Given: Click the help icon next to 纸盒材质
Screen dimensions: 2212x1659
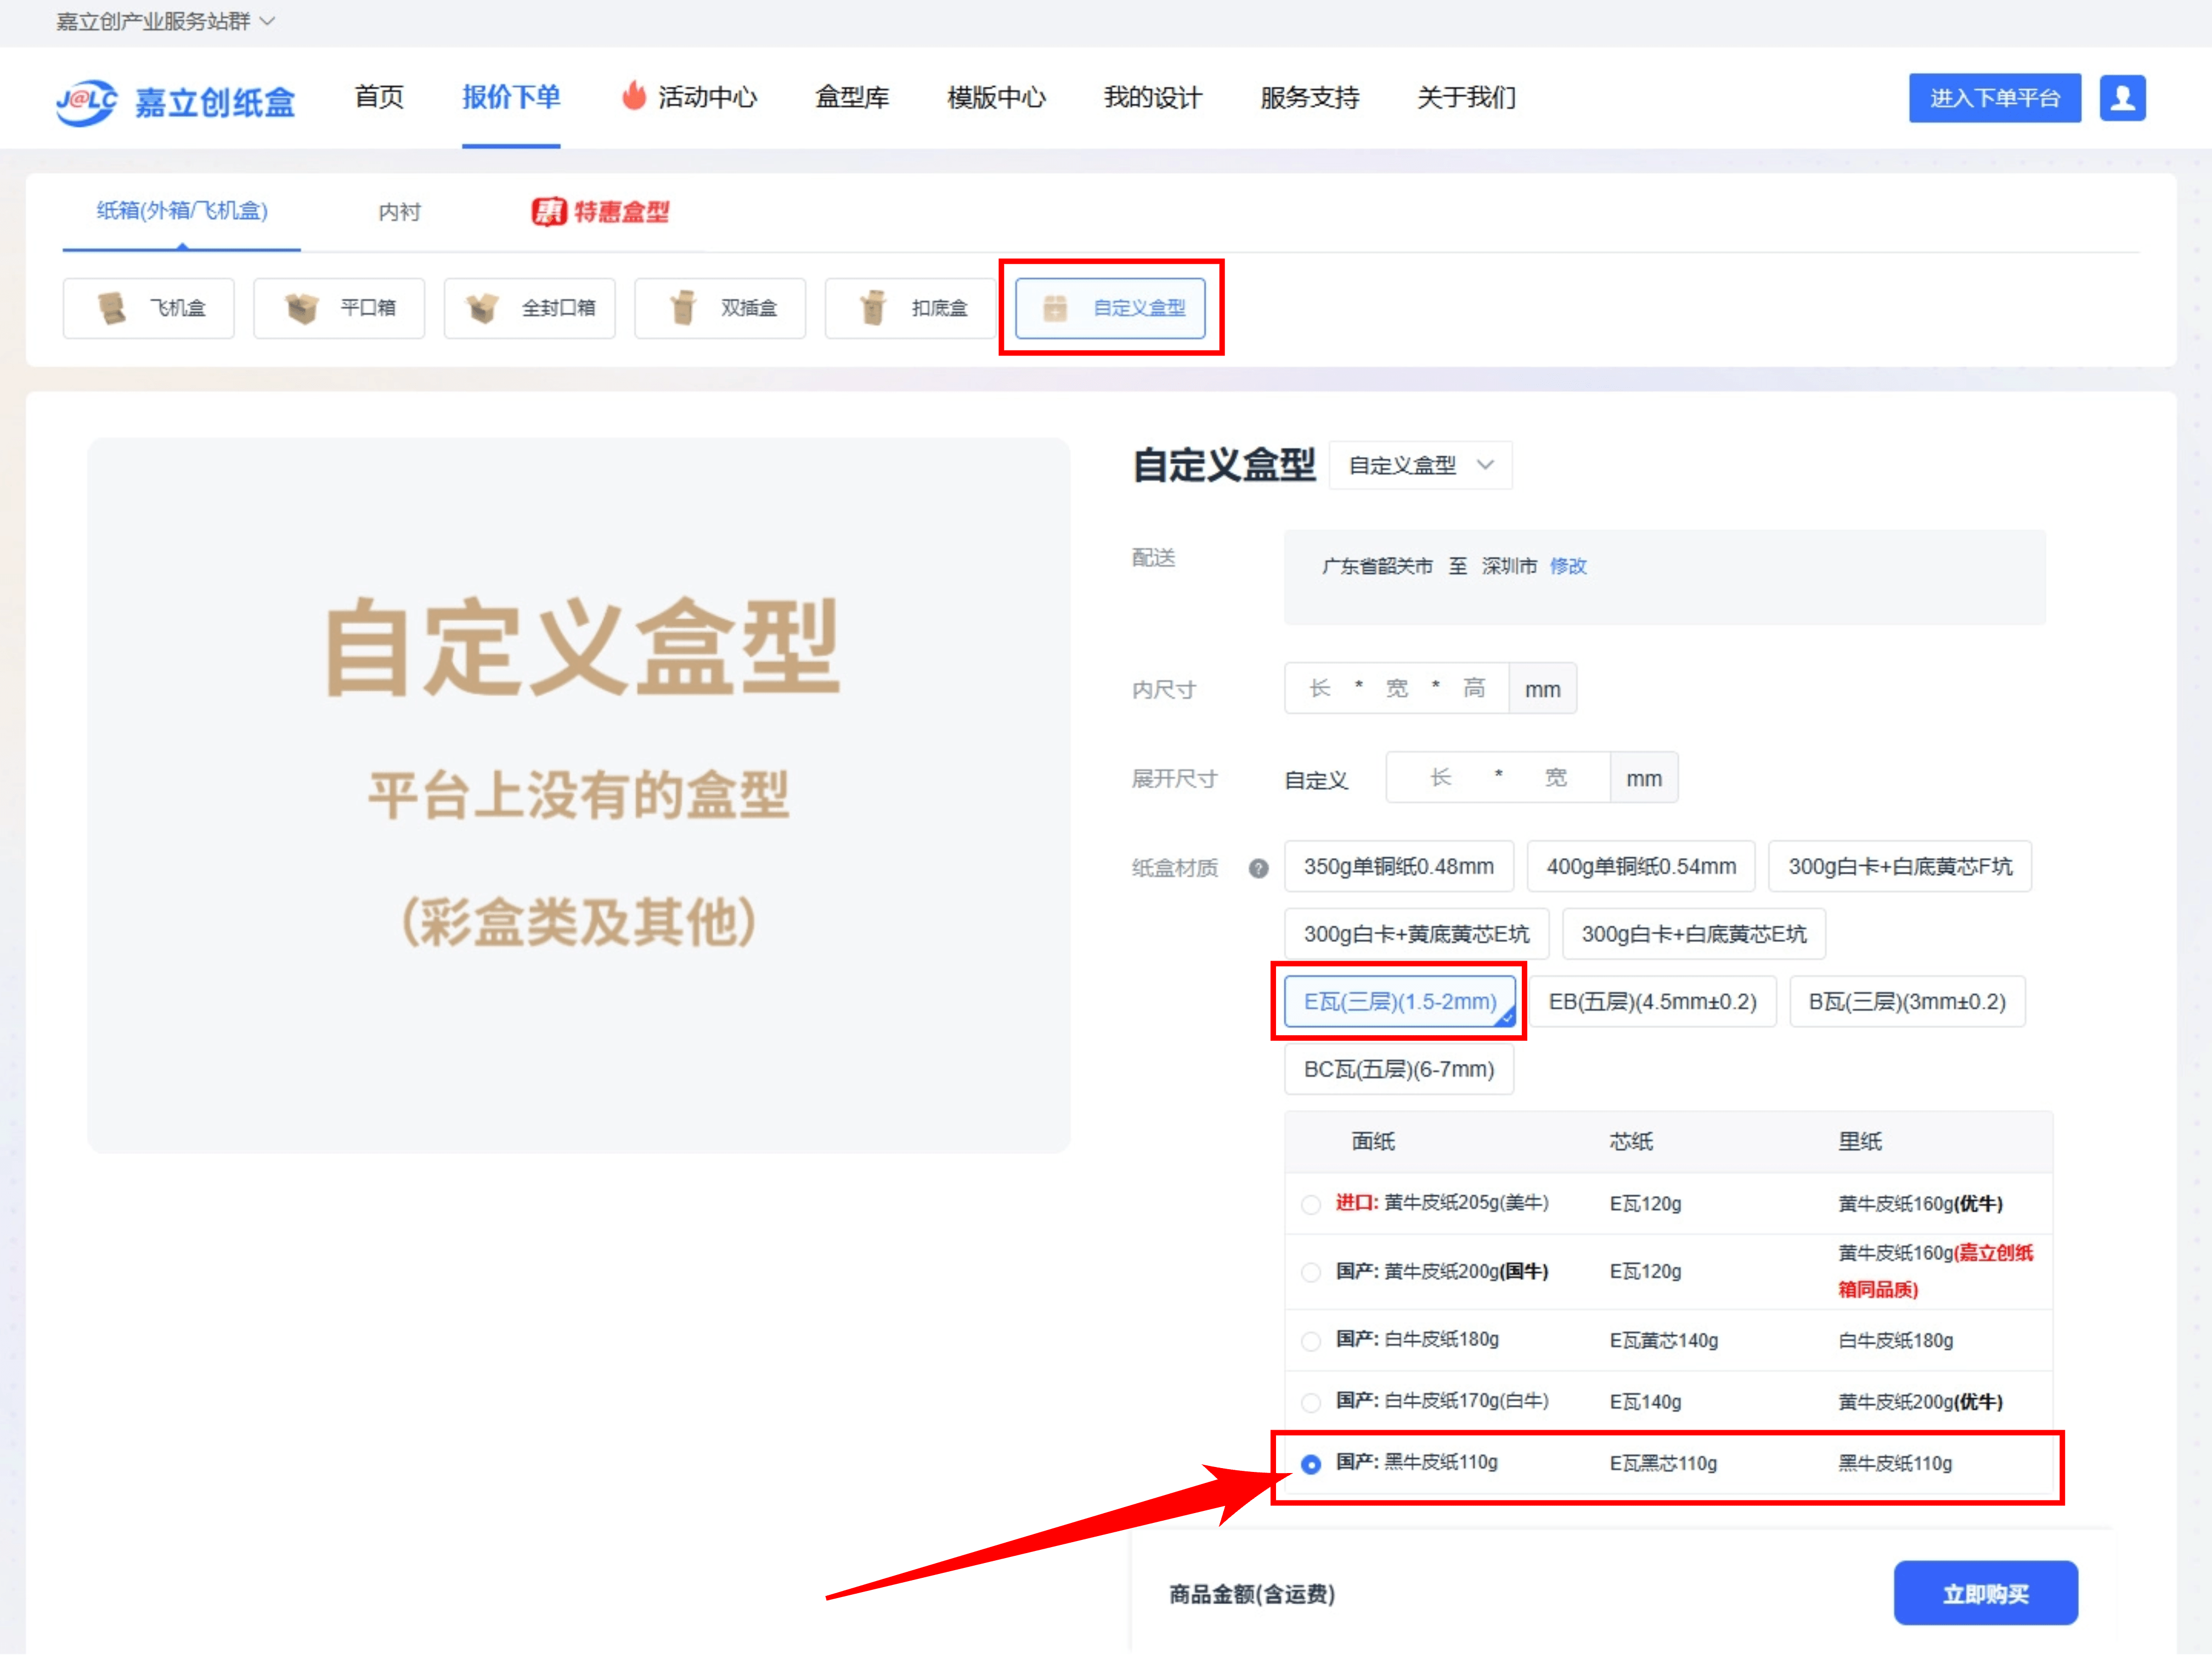Looking at the screenshot, I should tap(1258, 868).
